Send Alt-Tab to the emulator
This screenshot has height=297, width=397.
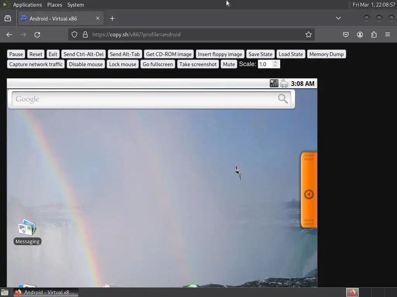point(124,54)
